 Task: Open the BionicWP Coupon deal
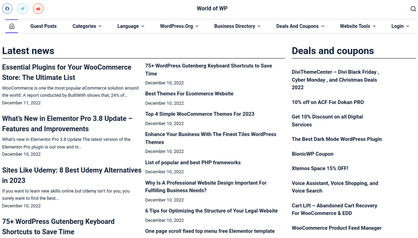point(312,154)
